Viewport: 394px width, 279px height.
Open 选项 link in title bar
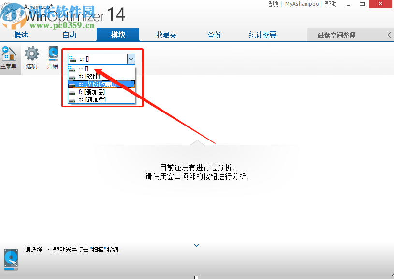(x=272, y=4)
